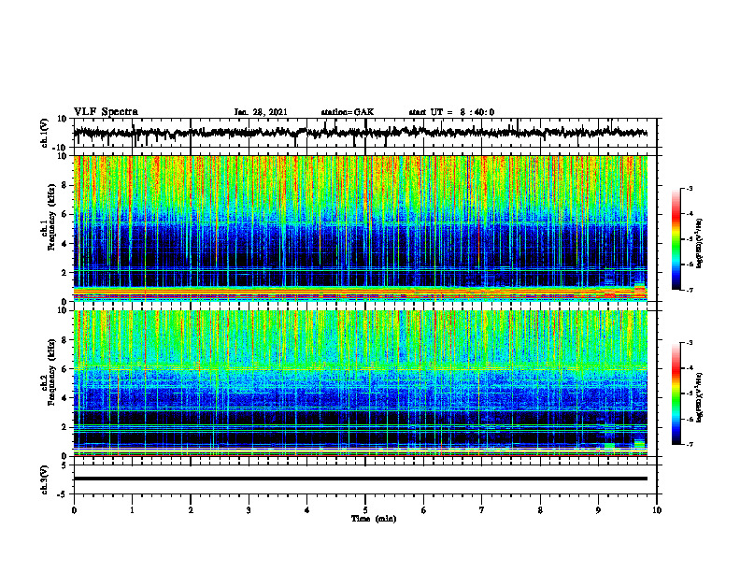Click the time axis tick label "6"
The image size is (740, 572).
(x=424, y=510)
